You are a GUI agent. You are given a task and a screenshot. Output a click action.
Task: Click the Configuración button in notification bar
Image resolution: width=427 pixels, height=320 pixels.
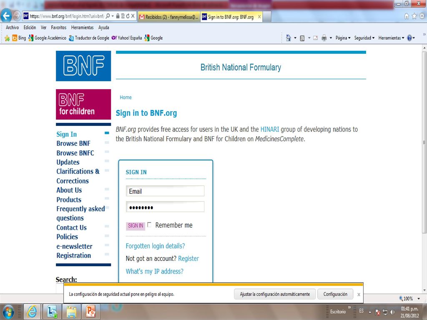(x=335, y=294)
